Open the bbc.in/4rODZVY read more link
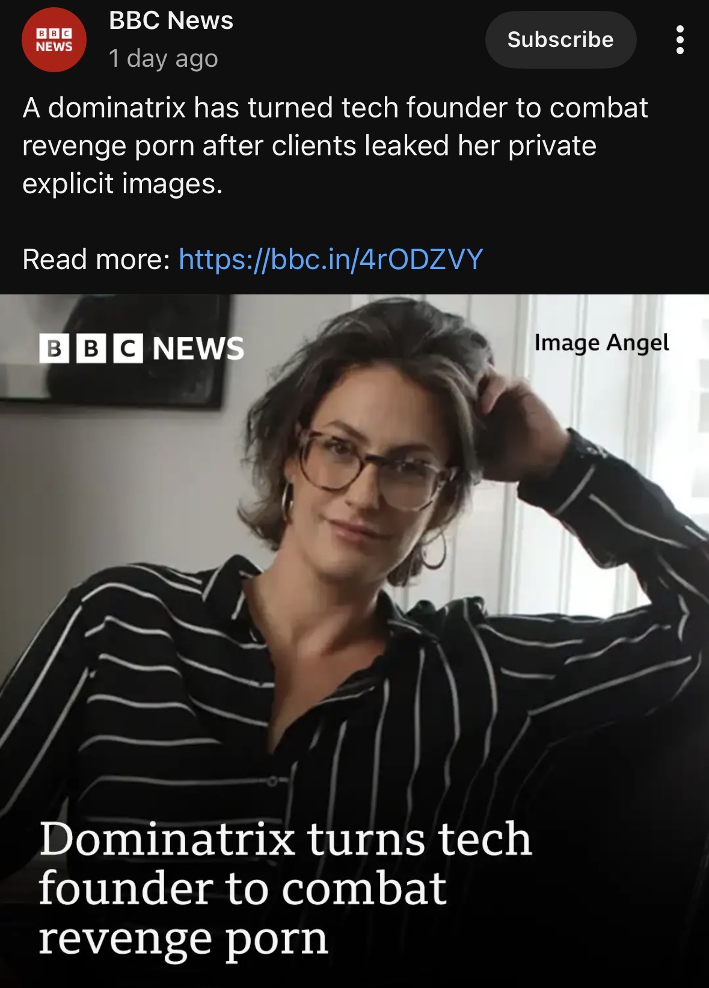 331,259
